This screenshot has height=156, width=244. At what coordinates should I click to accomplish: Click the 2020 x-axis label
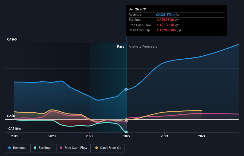52,136
